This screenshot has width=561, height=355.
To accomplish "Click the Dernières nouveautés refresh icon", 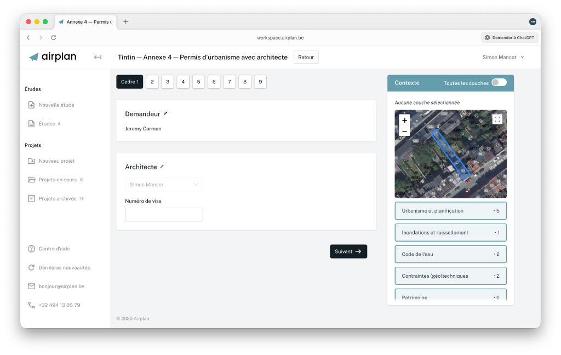I will [31, 267].
